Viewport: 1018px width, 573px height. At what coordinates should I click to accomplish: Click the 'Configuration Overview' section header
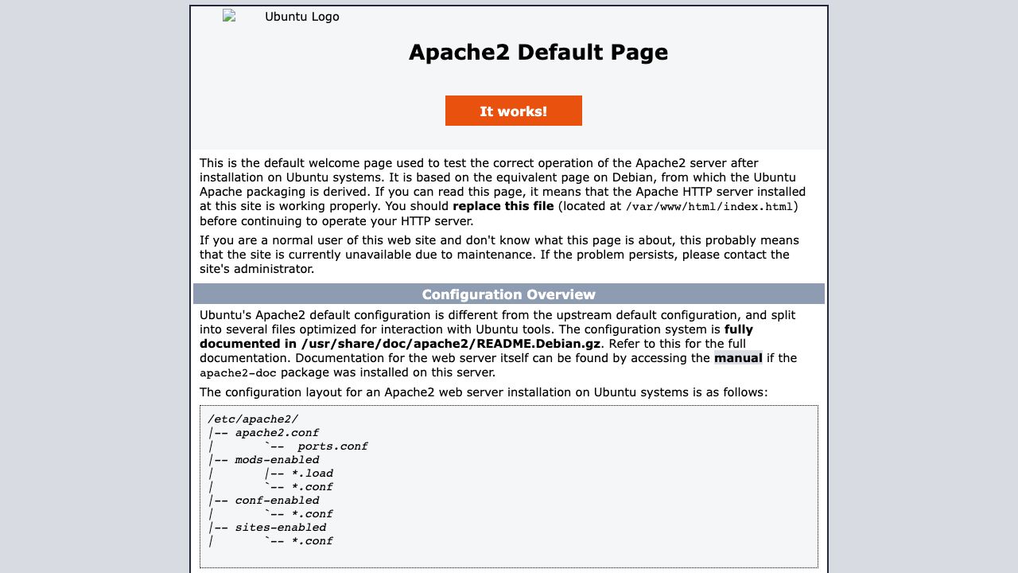(x=508, y=294)
